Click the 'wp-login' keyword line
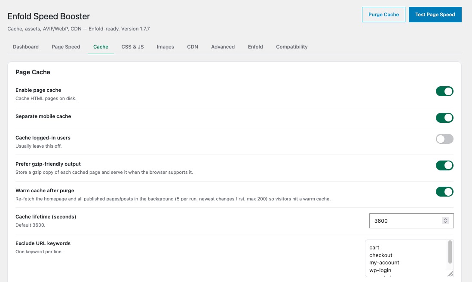Screen dimensions: 472x282 click(380, 270)
